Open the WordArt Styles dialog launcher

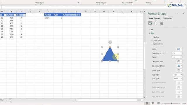point(123,3)
